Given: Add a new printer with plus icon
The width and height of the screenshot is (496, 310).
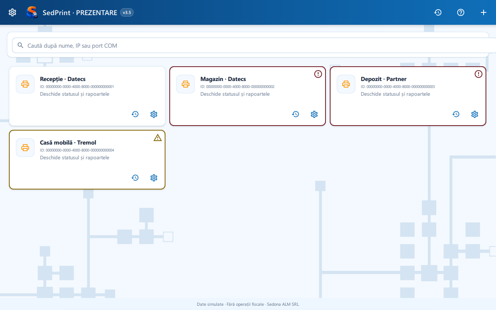Looking at the screenshot, I should pos(484,12).
